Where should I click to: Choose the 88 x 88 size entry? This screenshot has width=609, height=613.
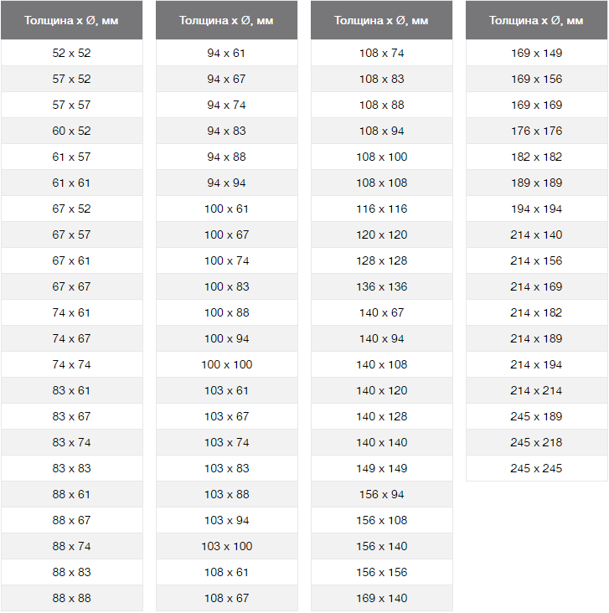coord(71,598)
